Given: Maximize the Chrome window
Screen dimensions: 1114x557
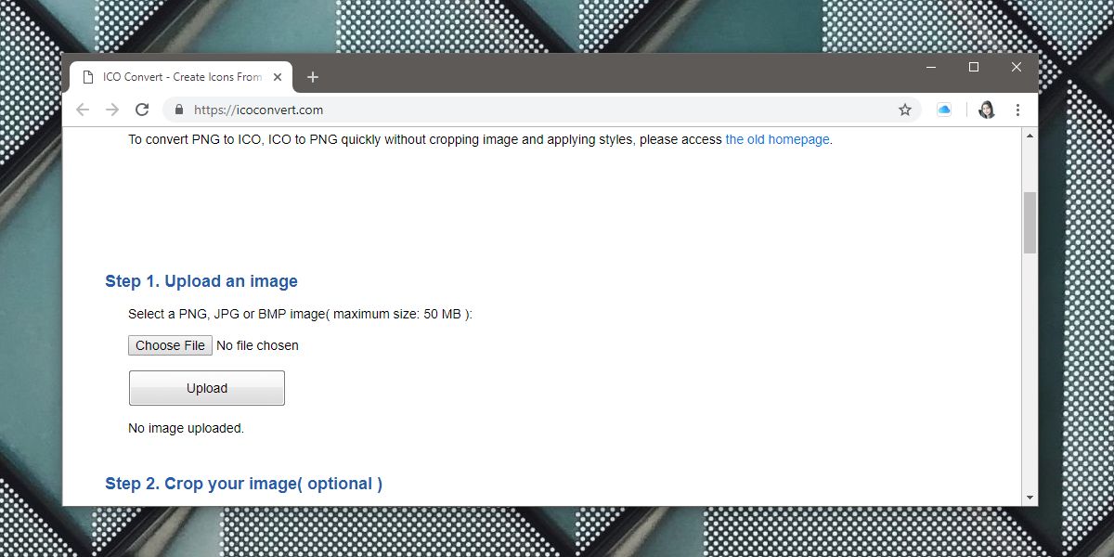Looking at the screenshot, I should 974,67.
